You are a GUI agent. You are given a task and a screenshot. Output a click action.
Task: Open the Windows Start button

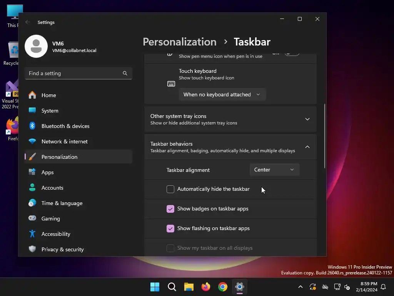click(155, 287)
